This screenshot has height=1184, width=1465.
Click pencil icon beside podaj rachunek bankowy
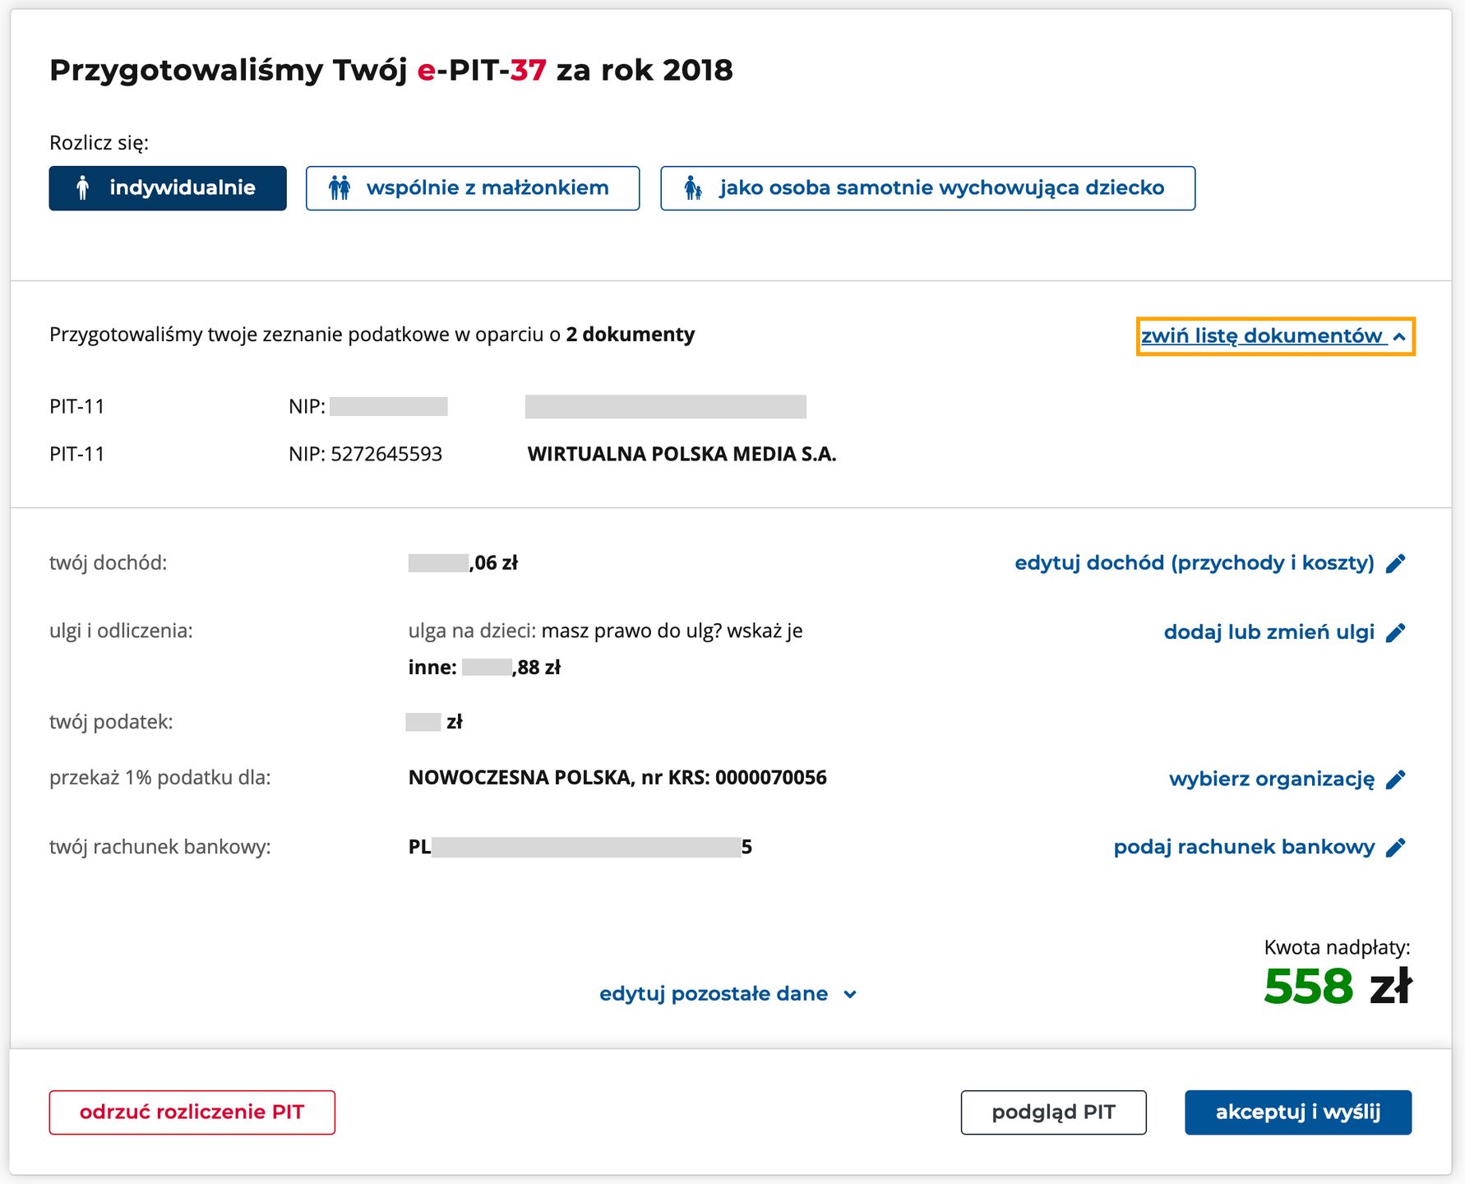pos(1395,848)
